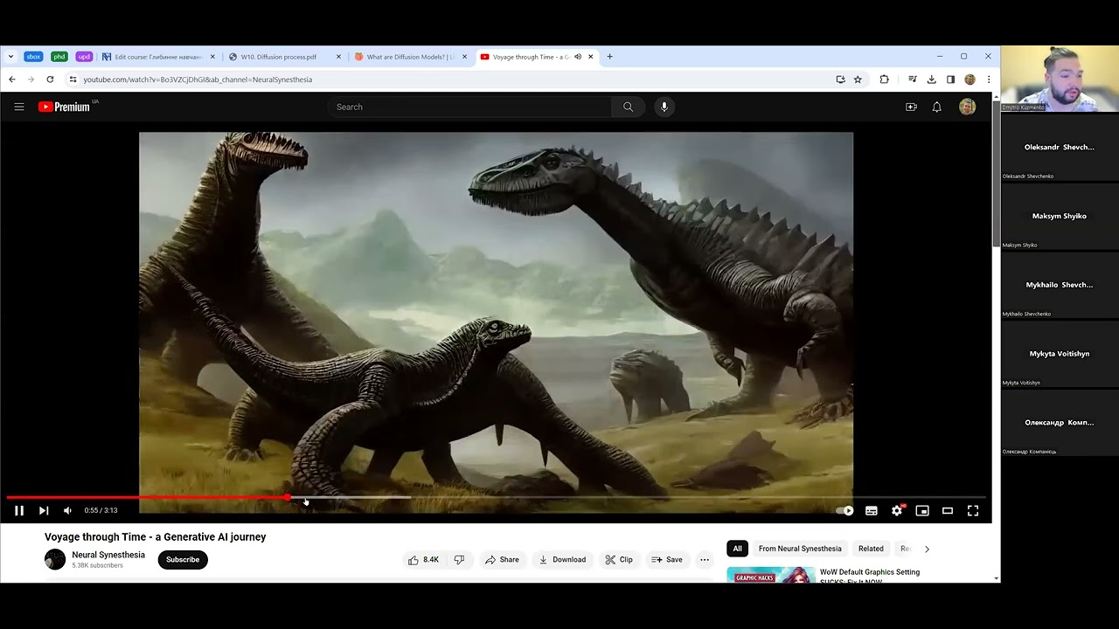Open WoW Default Graphics Setting video thumbnail
The width and height of the screenshot is (1119, 629).
click(x=771, y=575)
